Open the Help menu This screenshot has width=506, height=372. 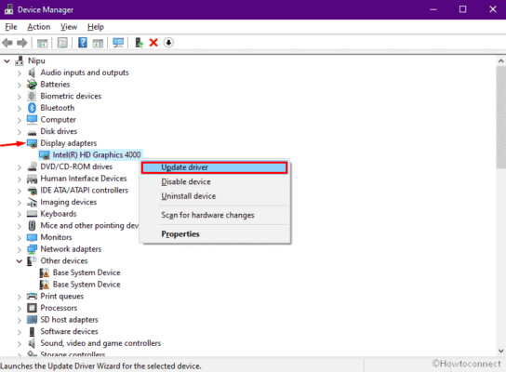point(96,27)
